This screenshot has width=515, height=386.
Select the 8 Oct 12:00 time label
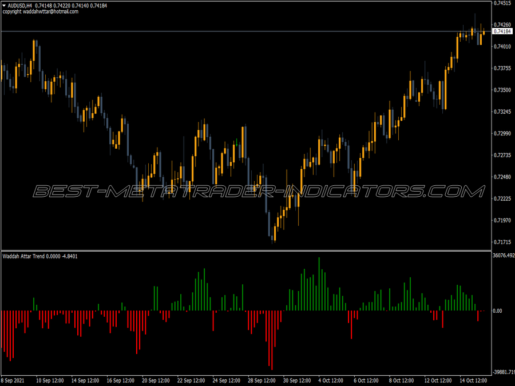(401, 380)
